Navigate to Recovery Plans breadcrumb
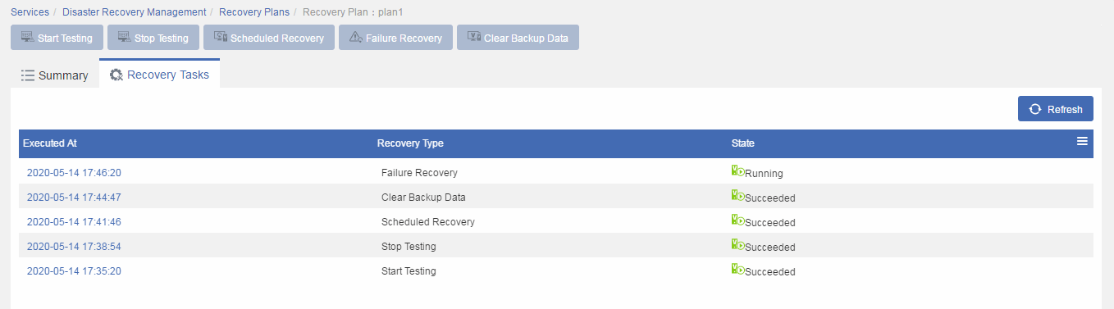The image size is (1114, 309). 254,12
